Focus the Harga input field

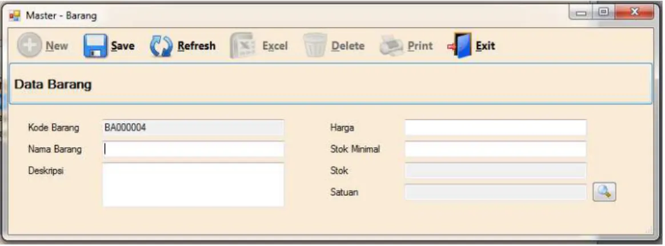496,127
